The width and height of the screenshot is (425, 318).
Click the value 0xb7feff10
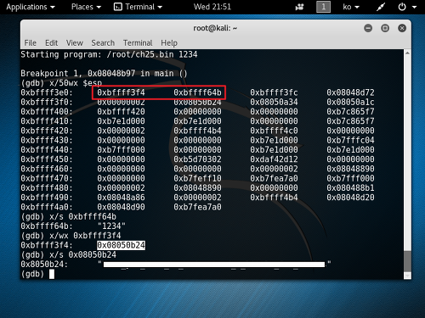197,178
